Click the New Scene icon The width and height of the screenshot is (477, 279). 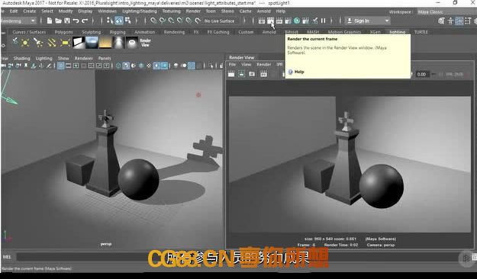(x=50, y=21)
